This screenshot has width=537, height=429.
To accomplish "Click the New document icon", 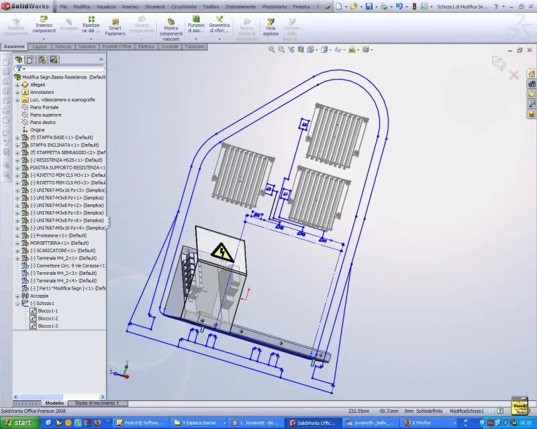I will pos(338,6).
